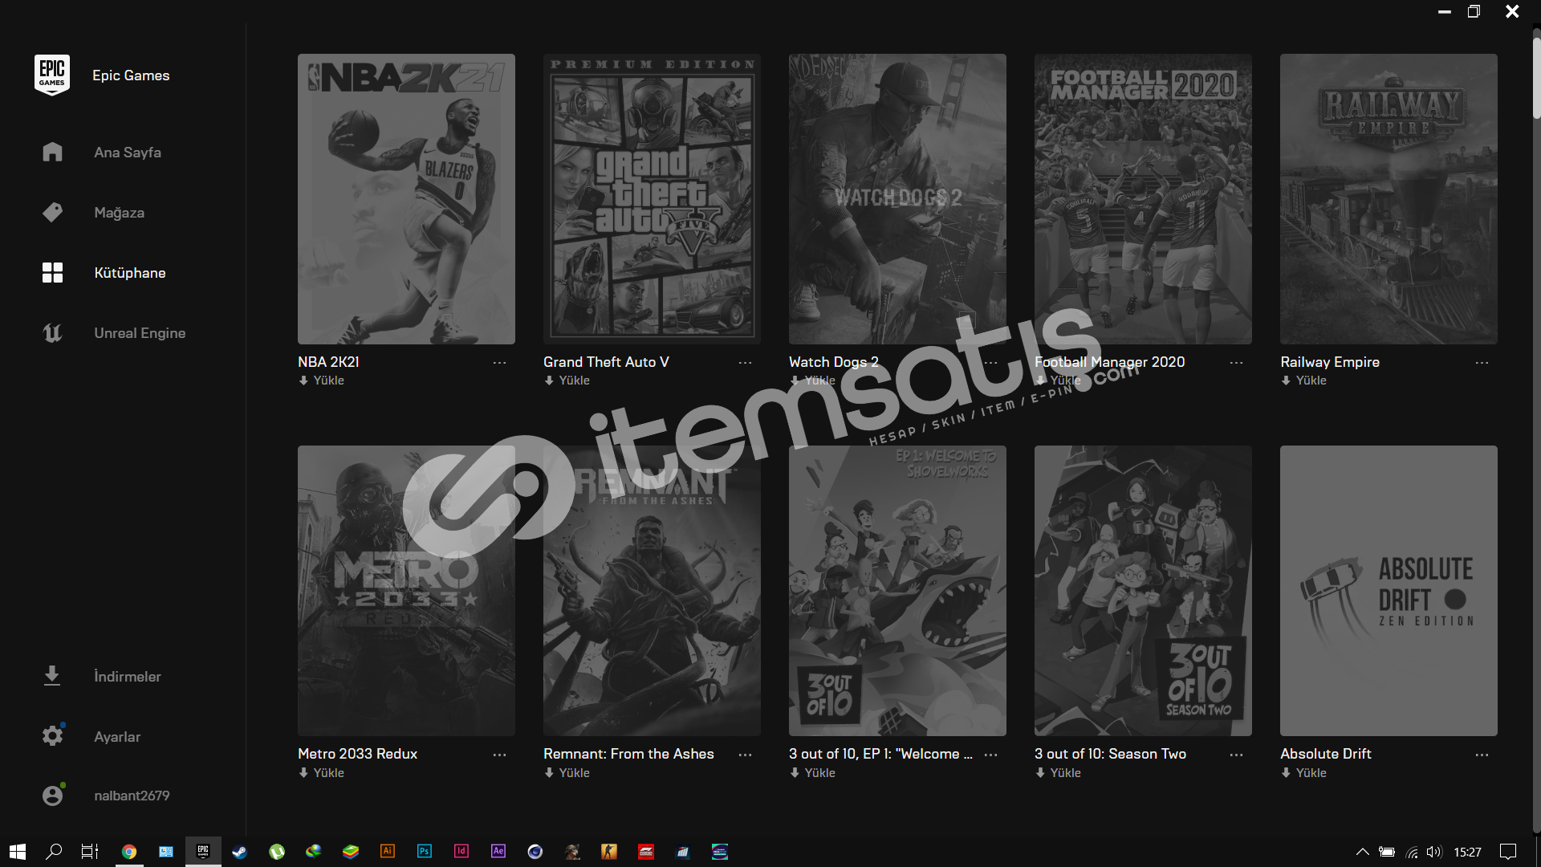Open the Unreal Engine logo icon
1541x867 pixels.
pyautogui.click(x=52, y=332)
